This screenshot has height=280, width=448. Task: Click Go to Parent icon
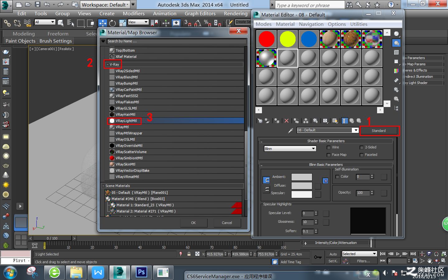[352, 121]
